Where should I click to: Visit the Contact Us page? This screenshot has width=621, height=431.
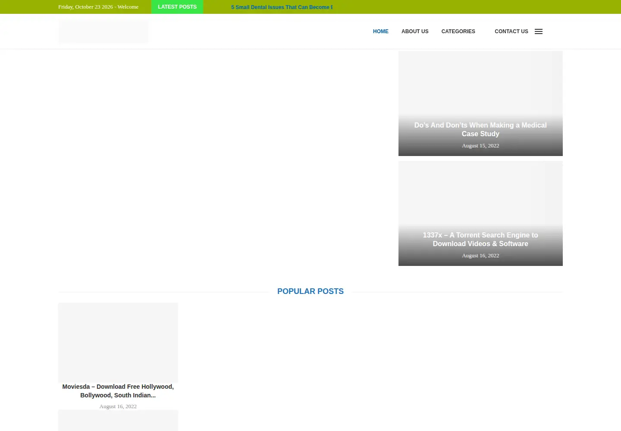point(511,31)
